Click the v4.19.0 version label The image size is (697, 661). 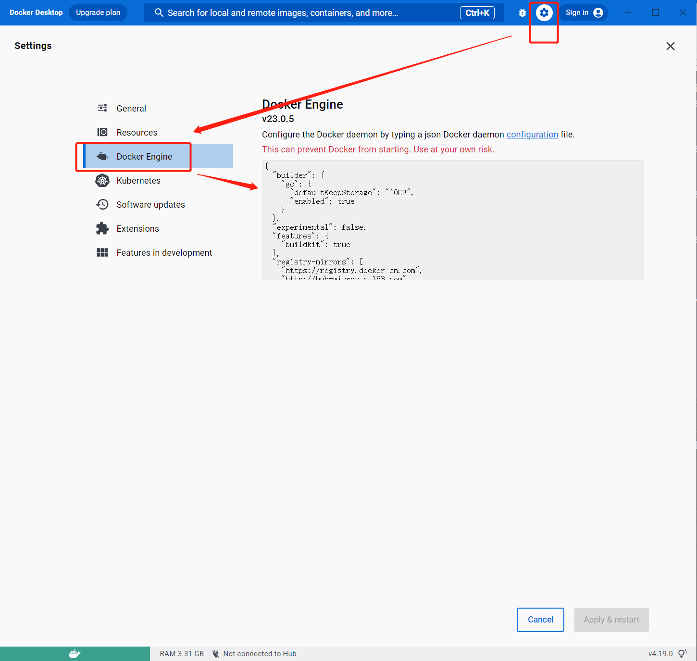click(660, 654)
